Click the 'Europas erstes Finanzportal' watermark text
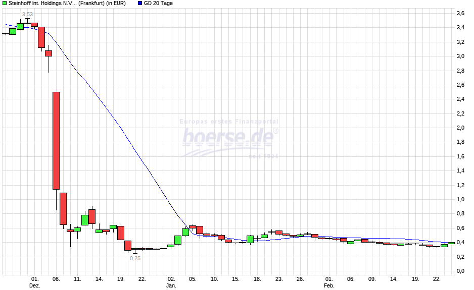The image size is (474, 290). 229,122
